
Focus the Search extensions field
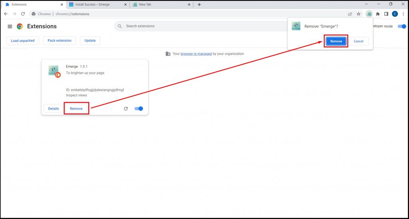point(201,26)
